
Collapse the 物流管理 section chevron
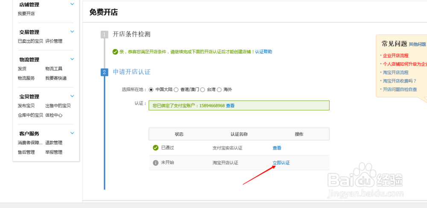tap(72, 59)
